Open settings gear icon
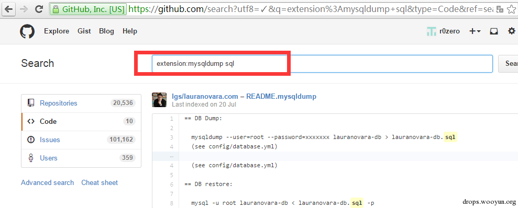518x208 pixels. click(x=512, y=31)
